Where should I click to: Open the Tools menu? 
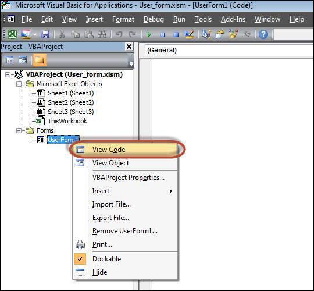pyautogui.click(x=204, y=19)
